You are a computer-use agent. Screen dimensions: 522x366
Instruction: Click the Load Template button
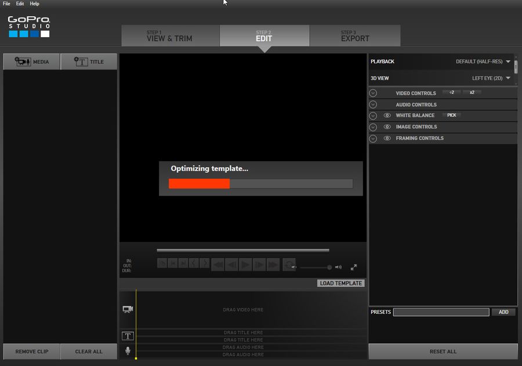tap(340, 283)
